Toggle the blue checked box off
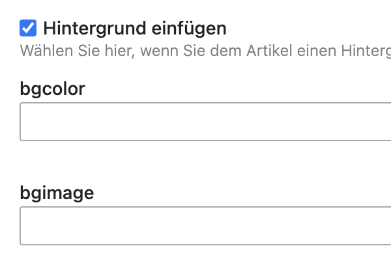Viewport: 391px width, 272px height. click(28, 28)
